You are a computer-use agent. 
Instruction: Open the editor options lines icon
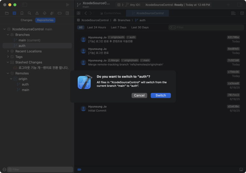[x=233, y=13]
